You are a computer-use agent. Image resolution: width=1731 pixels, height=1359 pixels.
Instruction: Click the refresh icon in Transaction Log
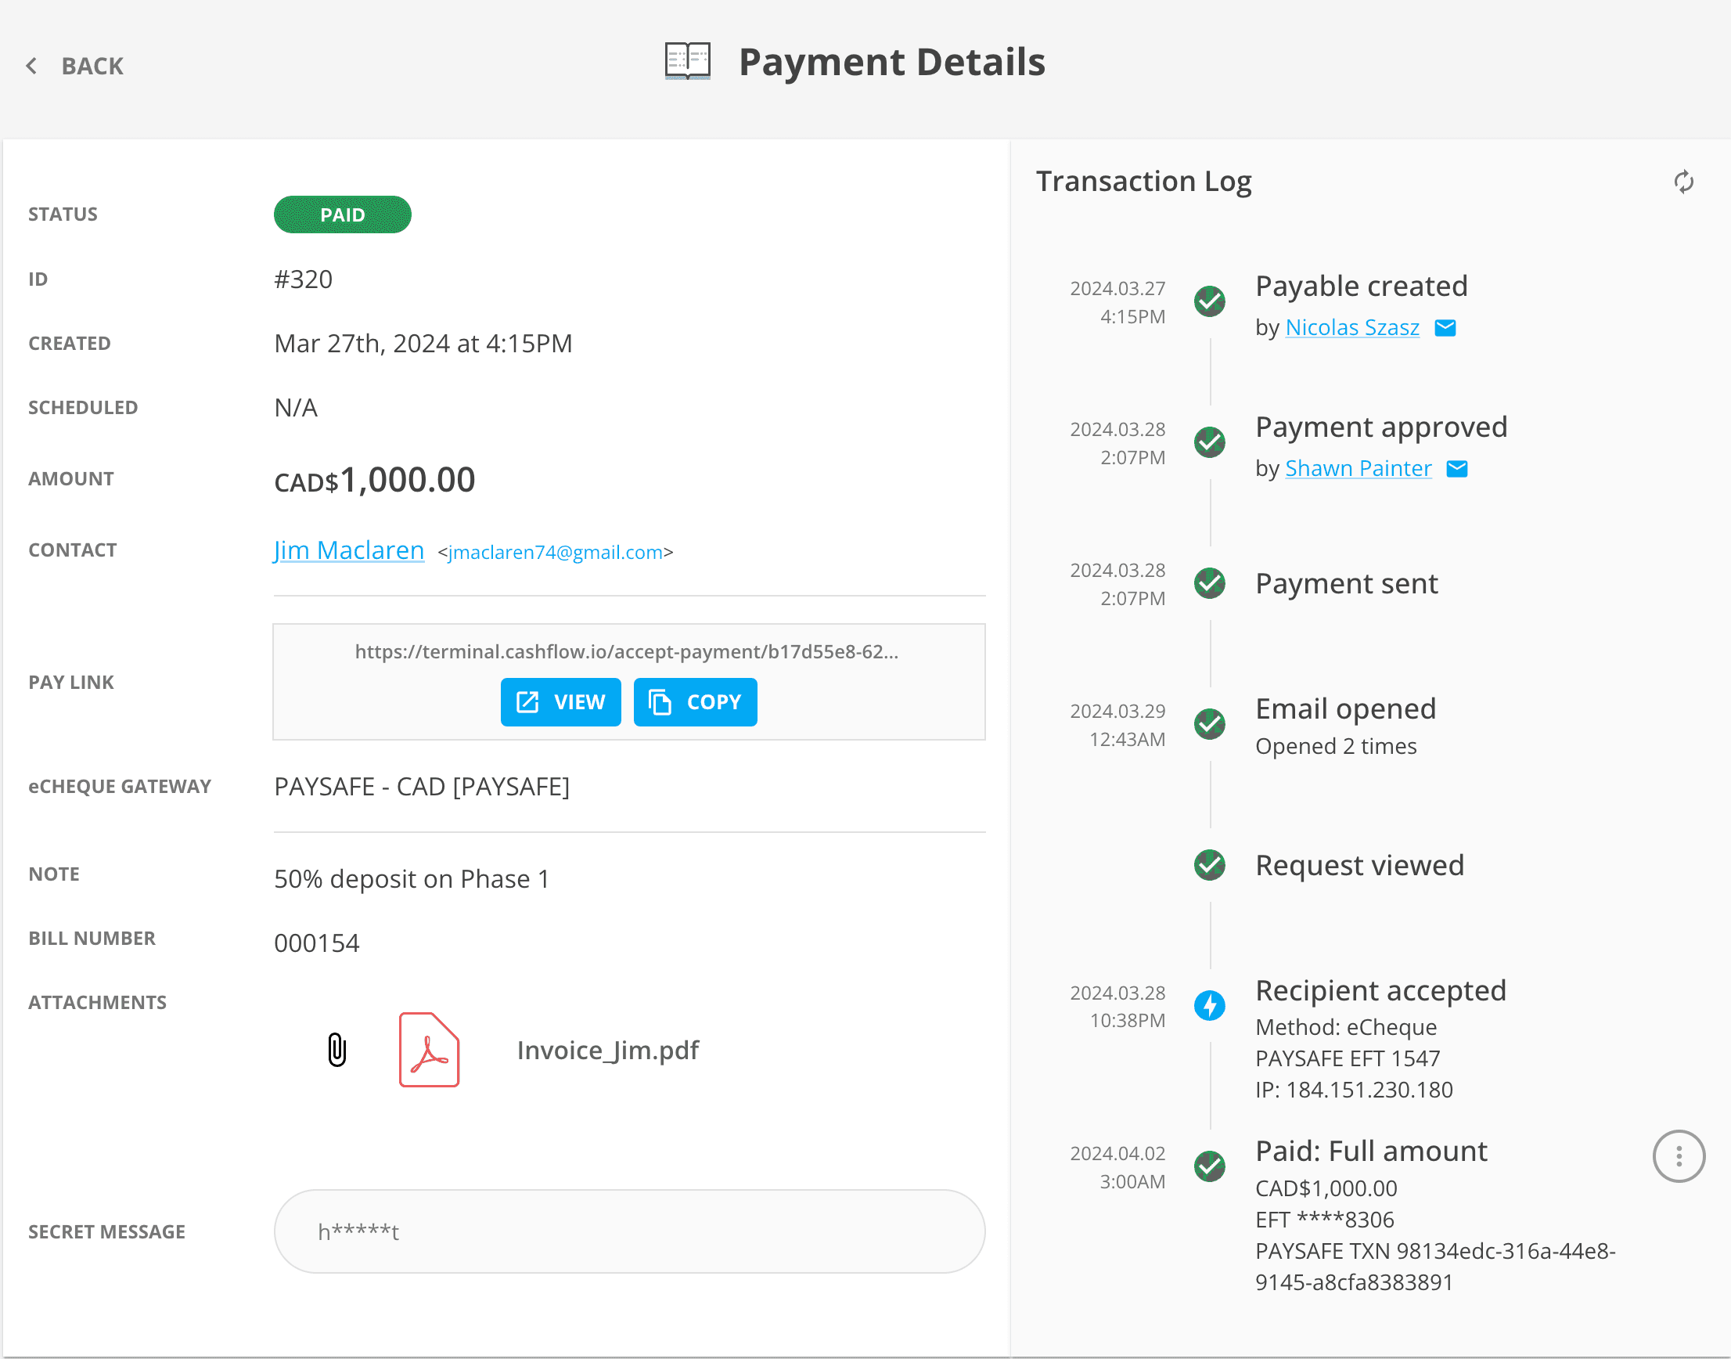1683,182
